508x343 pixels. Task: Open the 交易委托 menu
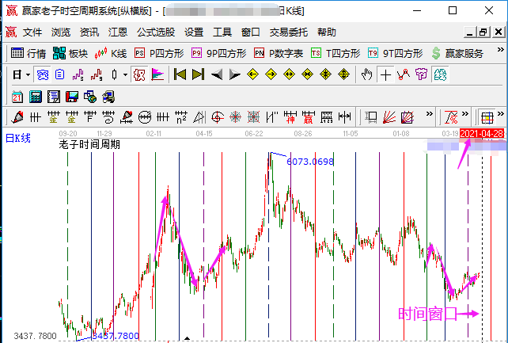pos(289,32)
